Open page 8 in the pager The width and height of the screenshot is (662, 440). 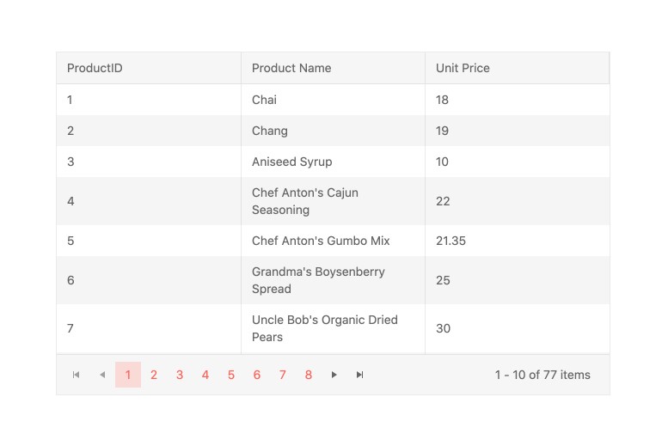[x=309, y=375]
